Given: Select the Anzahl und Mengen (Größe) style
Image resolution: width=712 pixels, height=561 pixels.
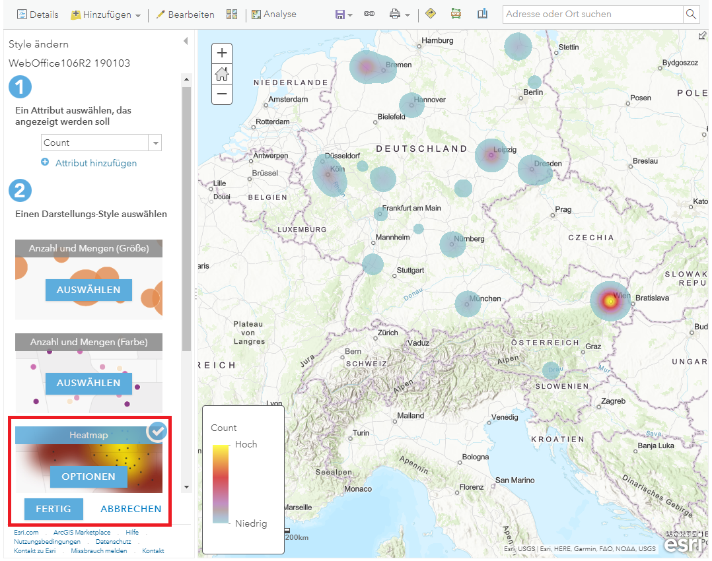Looking at the screenshot, I should [89, 290].
